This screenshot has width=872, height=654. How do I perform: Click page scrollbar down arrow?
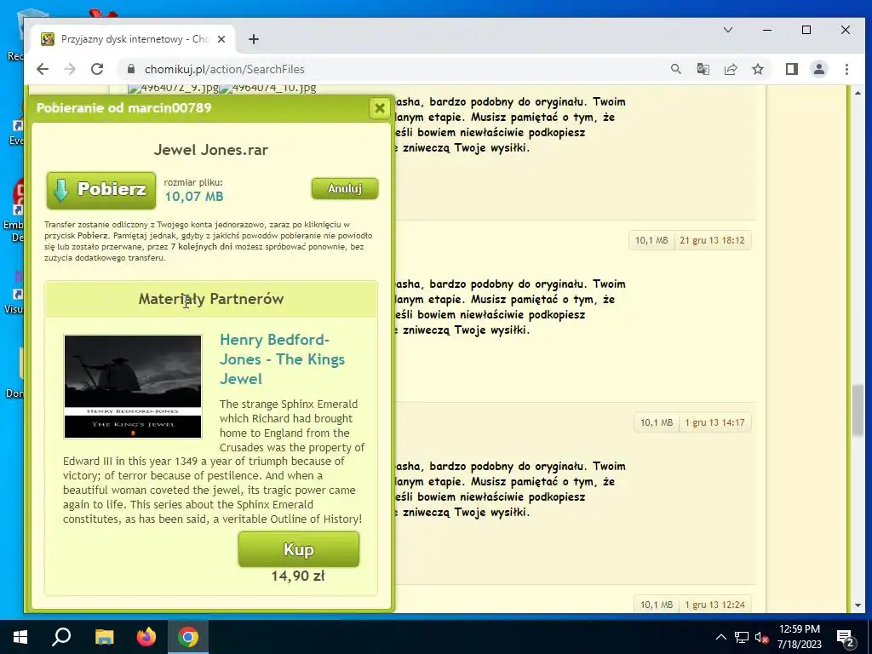(858, 605)
